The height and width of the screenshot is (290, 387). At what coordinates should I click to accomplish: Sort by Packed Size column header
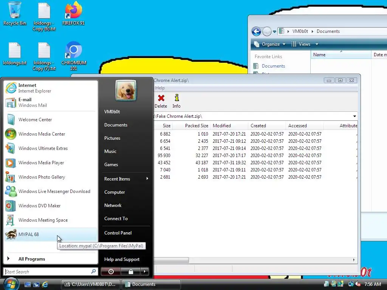191,125
